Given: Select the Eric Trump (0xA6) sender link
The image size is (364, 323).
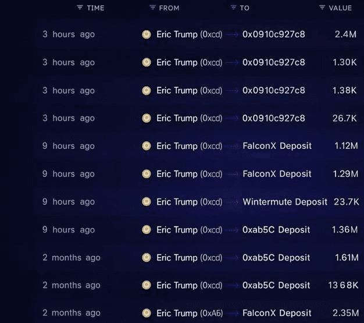Looking at the screenshot, I should coord(190,313).
